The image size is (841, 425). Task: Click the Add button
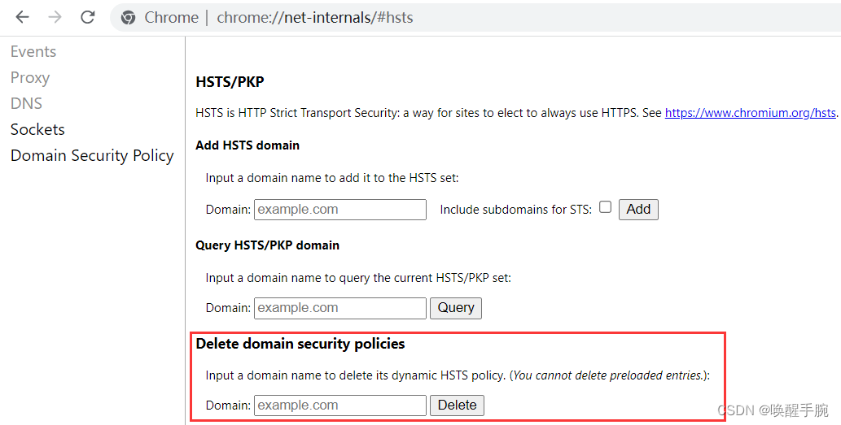(x=638, y=210)
